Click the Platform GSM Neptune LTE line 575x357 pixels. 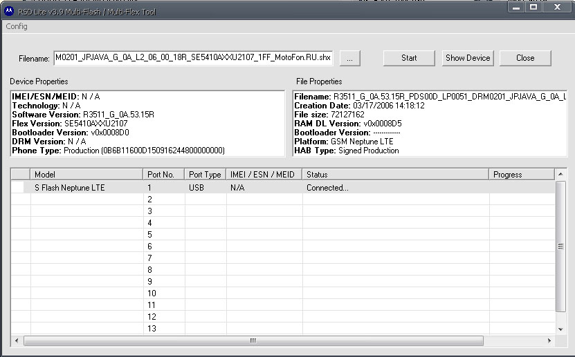tap(344, 142)
